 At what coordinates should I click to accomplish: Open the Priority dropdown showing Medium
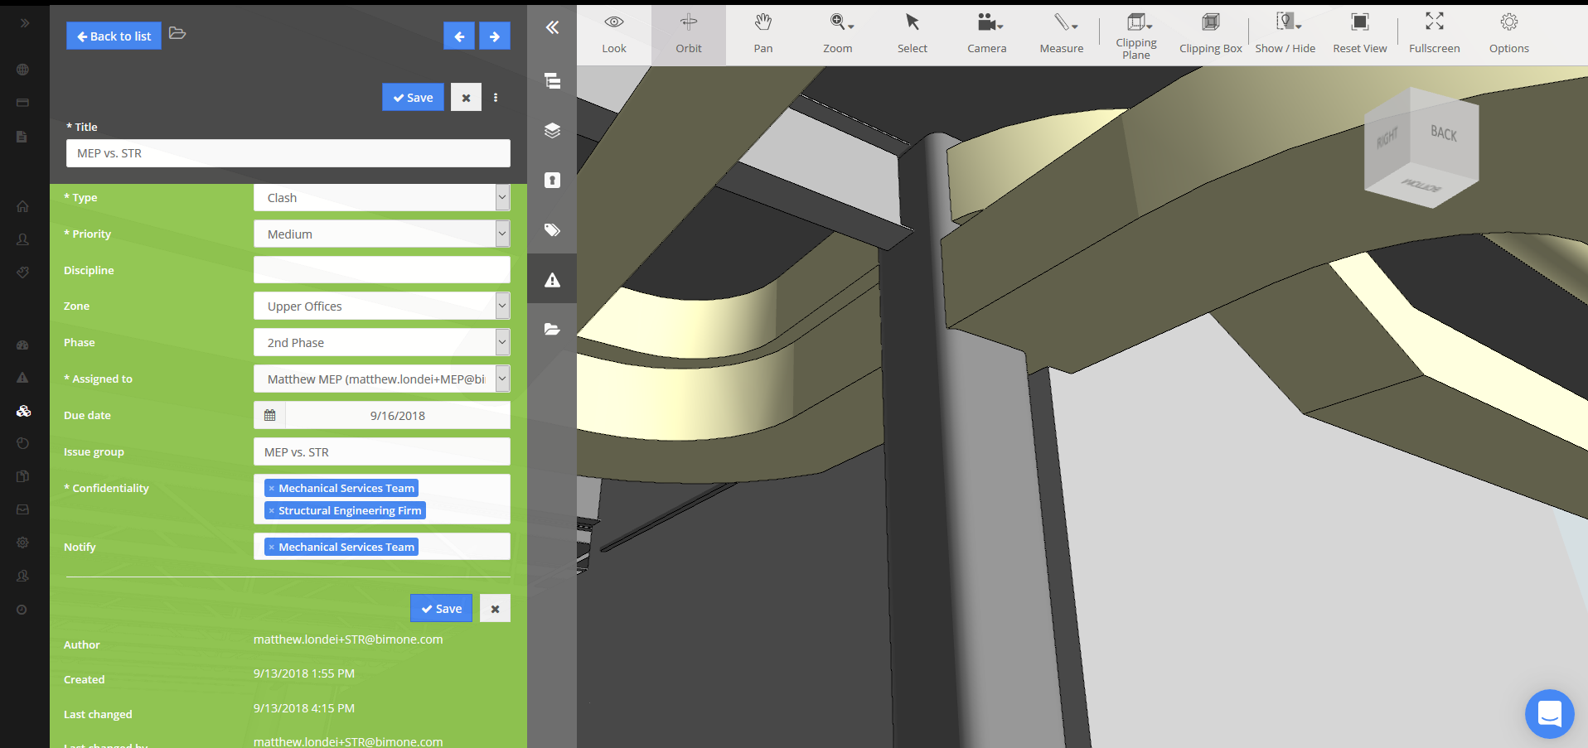[381, 234]
